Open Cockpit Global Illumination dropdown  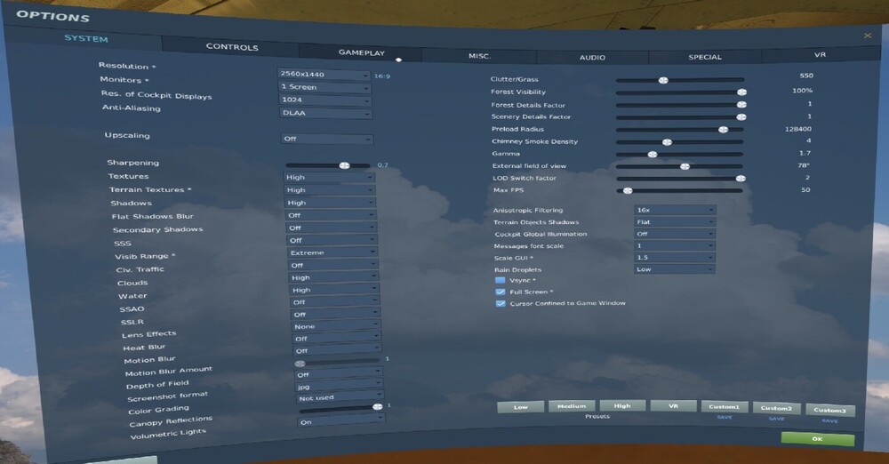point(675,234)
